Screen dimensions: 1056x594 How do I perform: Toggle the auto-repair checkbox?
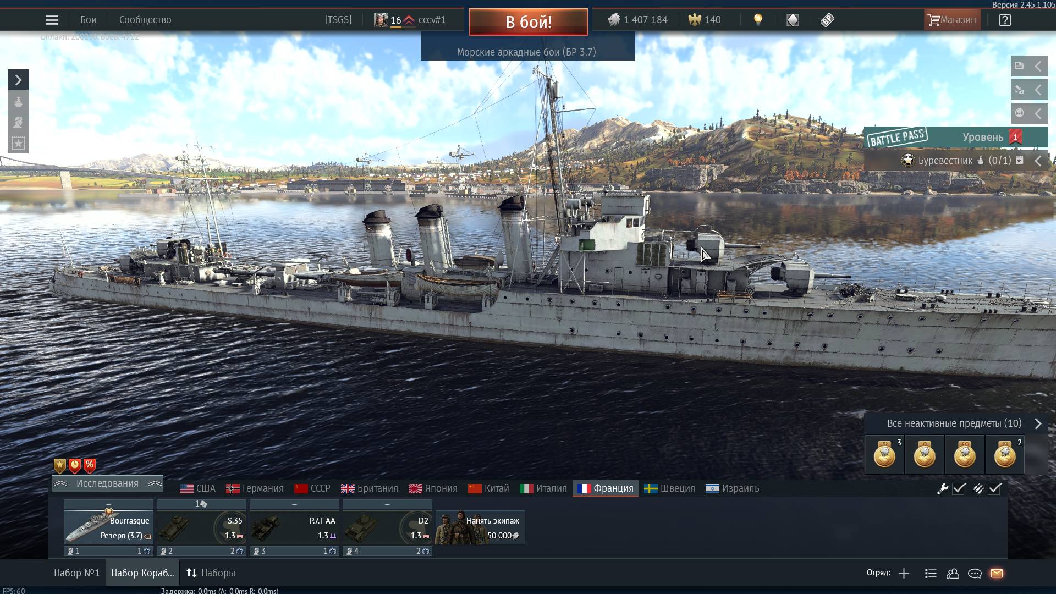tap(959, 488)
